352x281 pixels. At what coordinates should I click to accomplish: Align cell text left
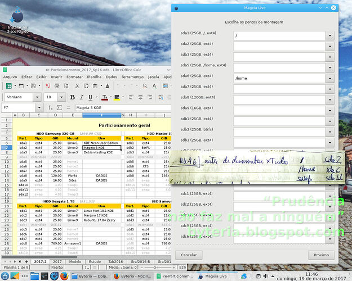click(x=131, y=97)
